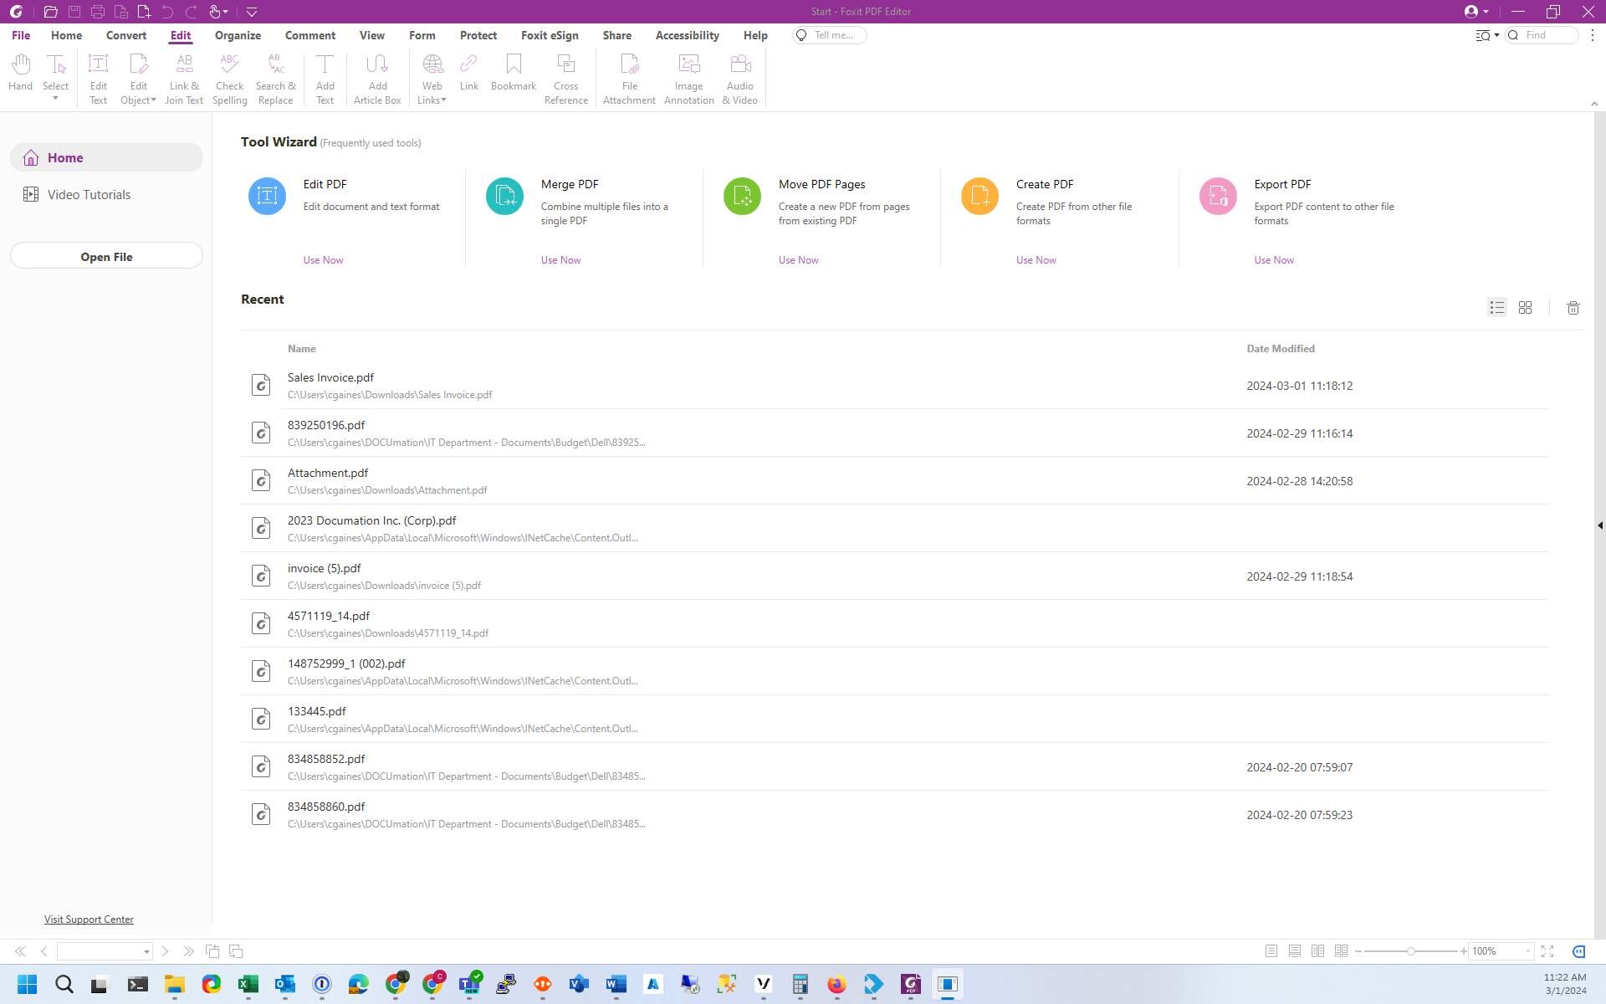Image resolution: width=1606 pixels, height=1004 pixels.
Task: Switch to the Protect tab
Action: click(478, 35)
